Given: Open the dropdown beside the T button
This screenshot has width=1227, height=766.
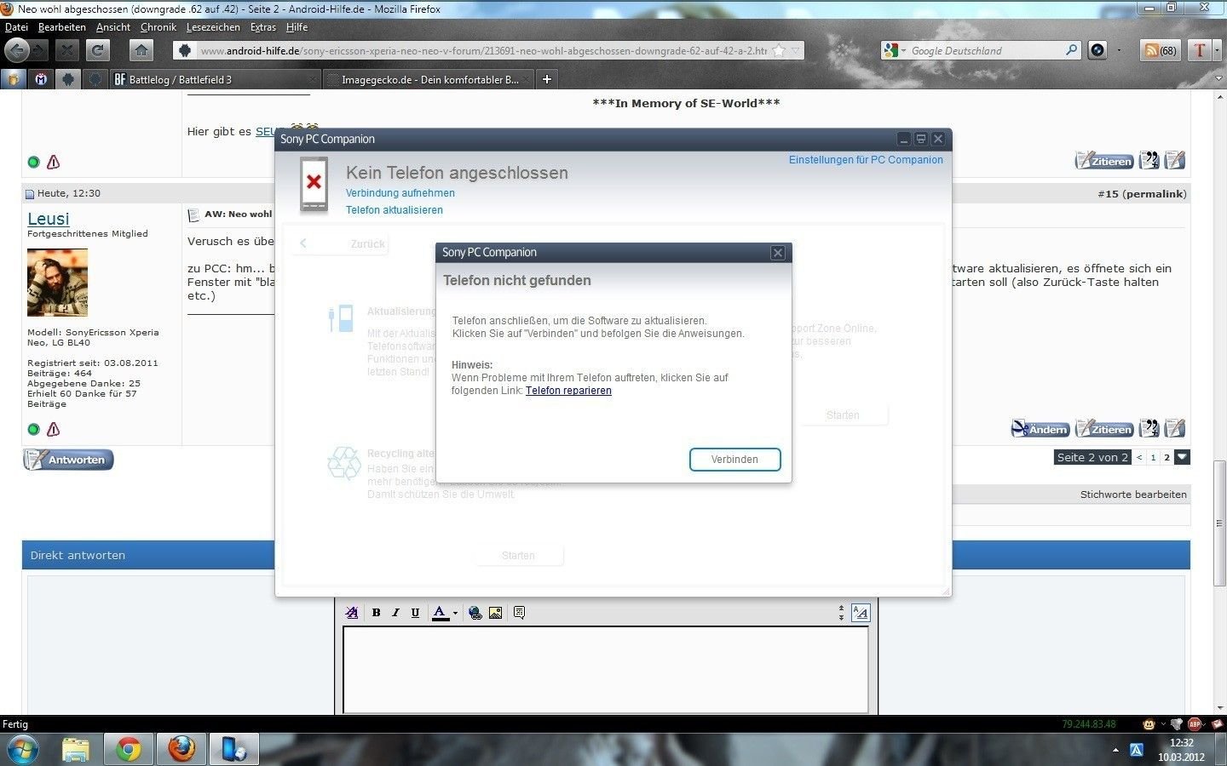Looking at the screenshot, I should point(1217,50).
